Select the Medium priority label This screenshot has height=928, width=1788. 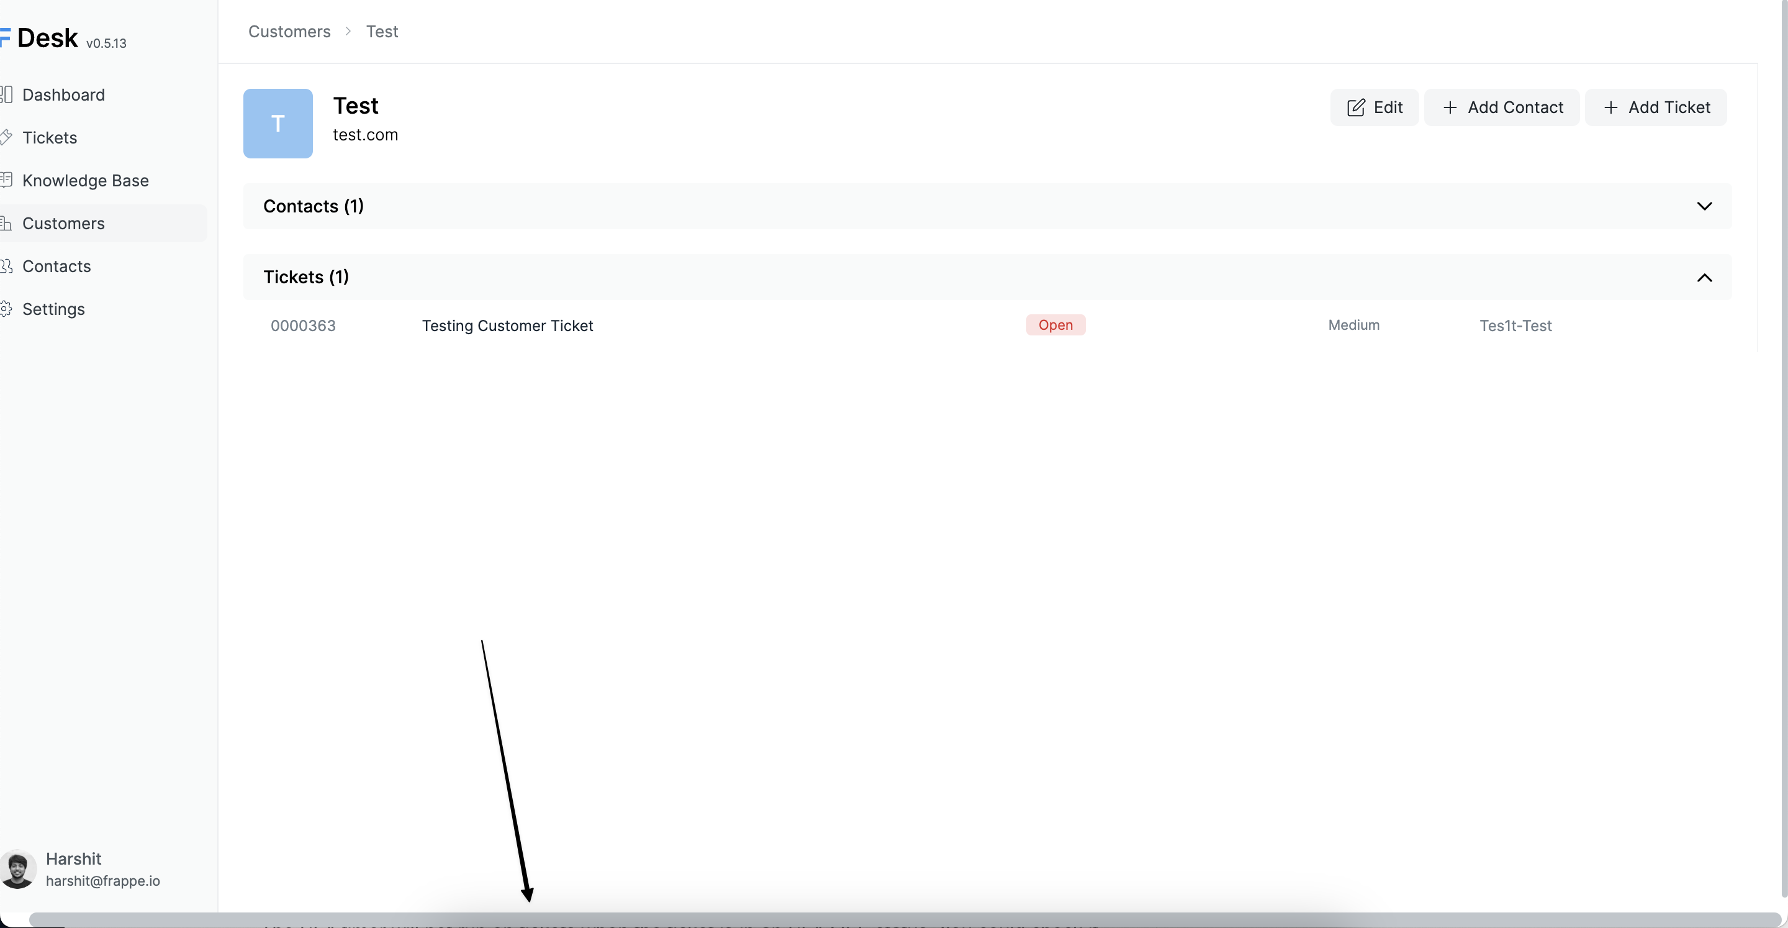tap(1353, 325)
